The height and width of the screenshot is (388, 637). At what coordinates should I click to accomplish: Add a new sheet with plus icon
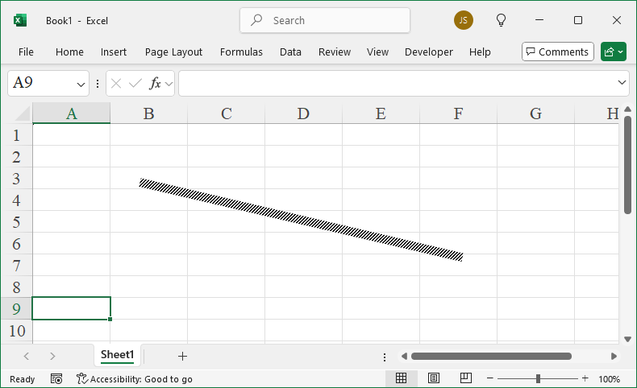182,356
